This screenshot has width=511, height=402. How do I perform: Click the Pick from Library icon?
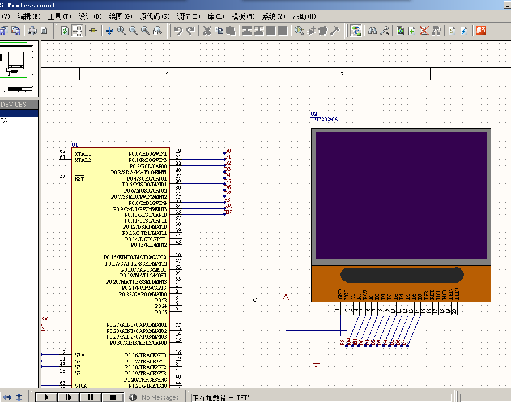pyautogui.click(x=299, y=31)
